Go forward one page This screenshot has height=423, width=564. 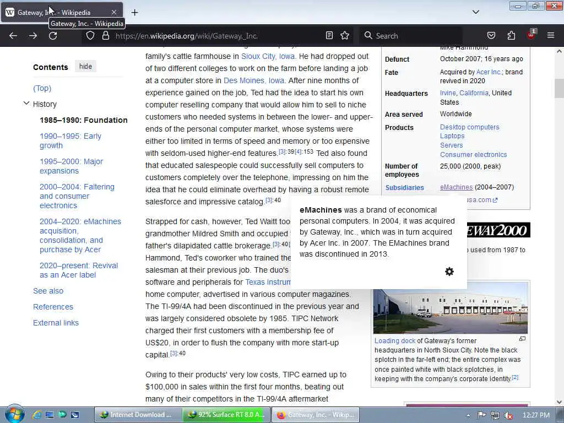click(x=33, y=36)
